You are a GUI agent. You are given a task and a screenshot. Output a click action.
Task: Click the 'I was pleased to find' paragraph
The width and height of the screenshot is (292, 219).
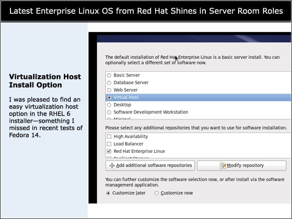coord(46,117)
